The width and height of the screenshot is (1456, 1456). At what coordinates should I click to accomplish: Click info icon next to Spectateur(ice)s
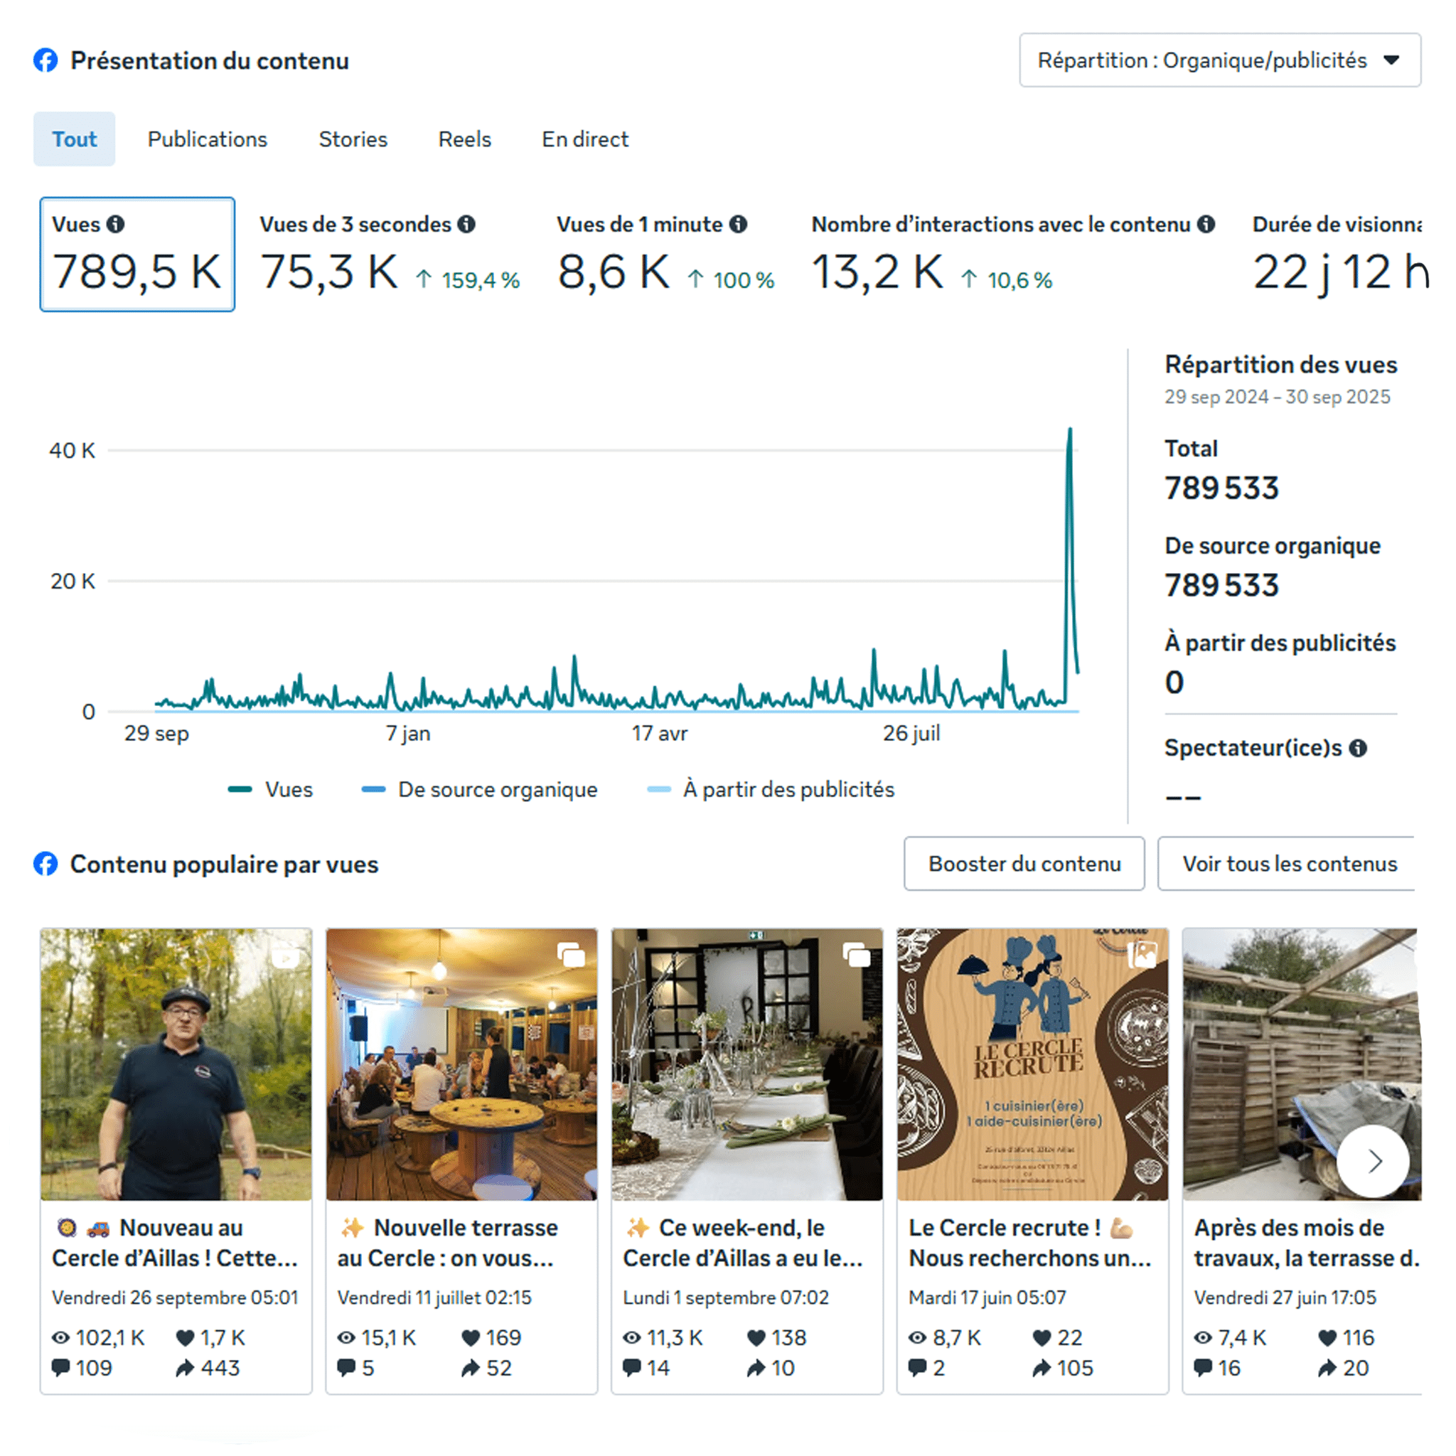1358,749
